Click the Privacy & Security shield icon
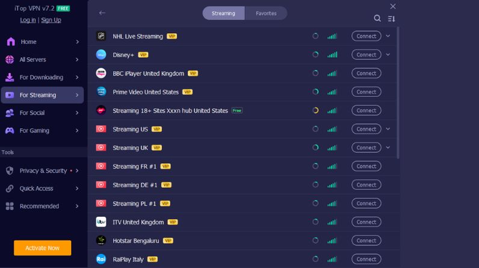 (10, 170)
